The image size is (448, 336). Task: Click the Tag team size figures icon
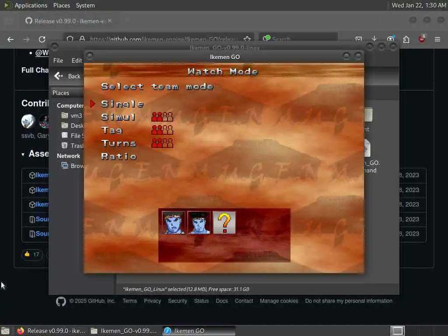[162, 129]
